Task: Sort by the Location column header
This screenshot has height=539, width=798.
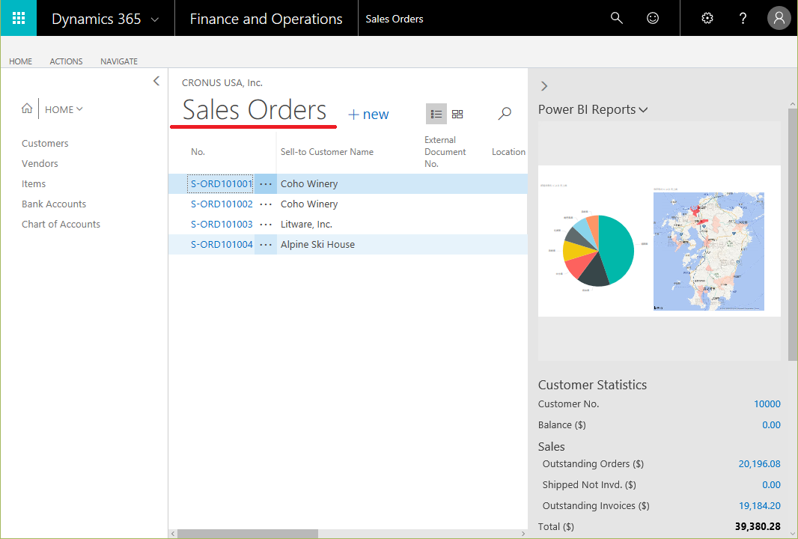Action: coord(508,152)
